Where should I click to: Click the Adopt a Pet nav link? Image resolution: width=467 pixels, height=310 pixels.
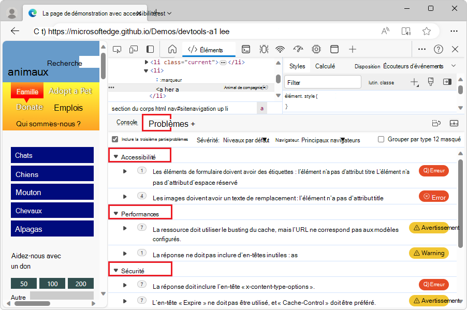70,91
